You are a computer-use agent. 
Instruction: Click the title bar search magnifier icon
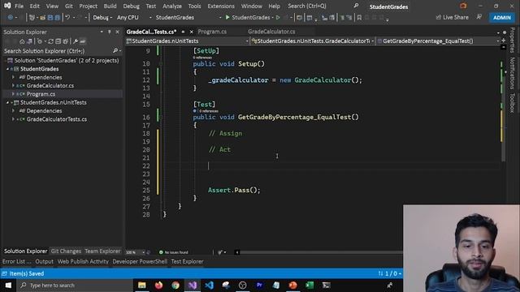(356, 6)
